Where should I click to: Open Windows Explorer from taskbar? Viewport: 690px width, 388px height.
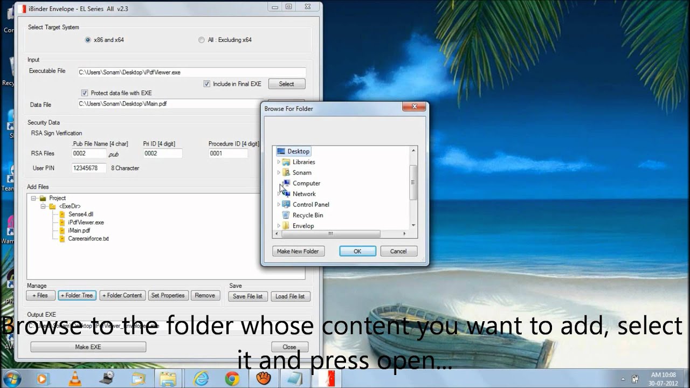coord(168,379)
